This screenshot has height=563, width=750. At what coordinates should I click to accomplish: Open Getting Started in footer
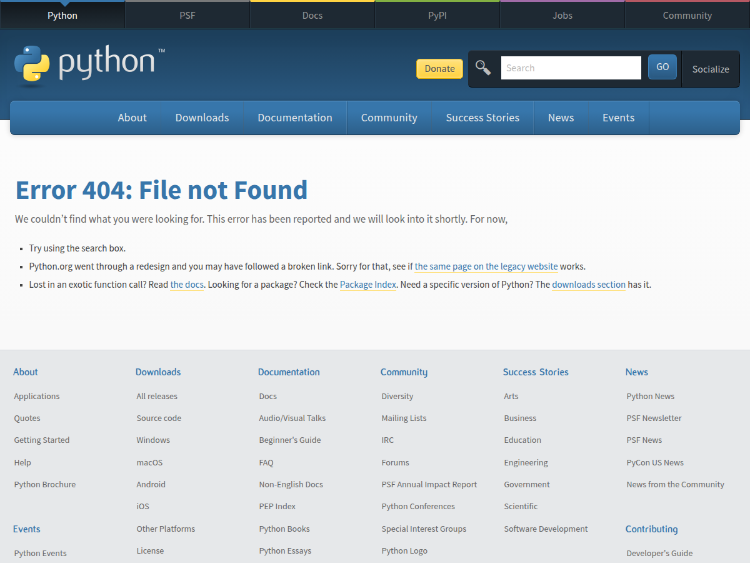click(42, 440)
